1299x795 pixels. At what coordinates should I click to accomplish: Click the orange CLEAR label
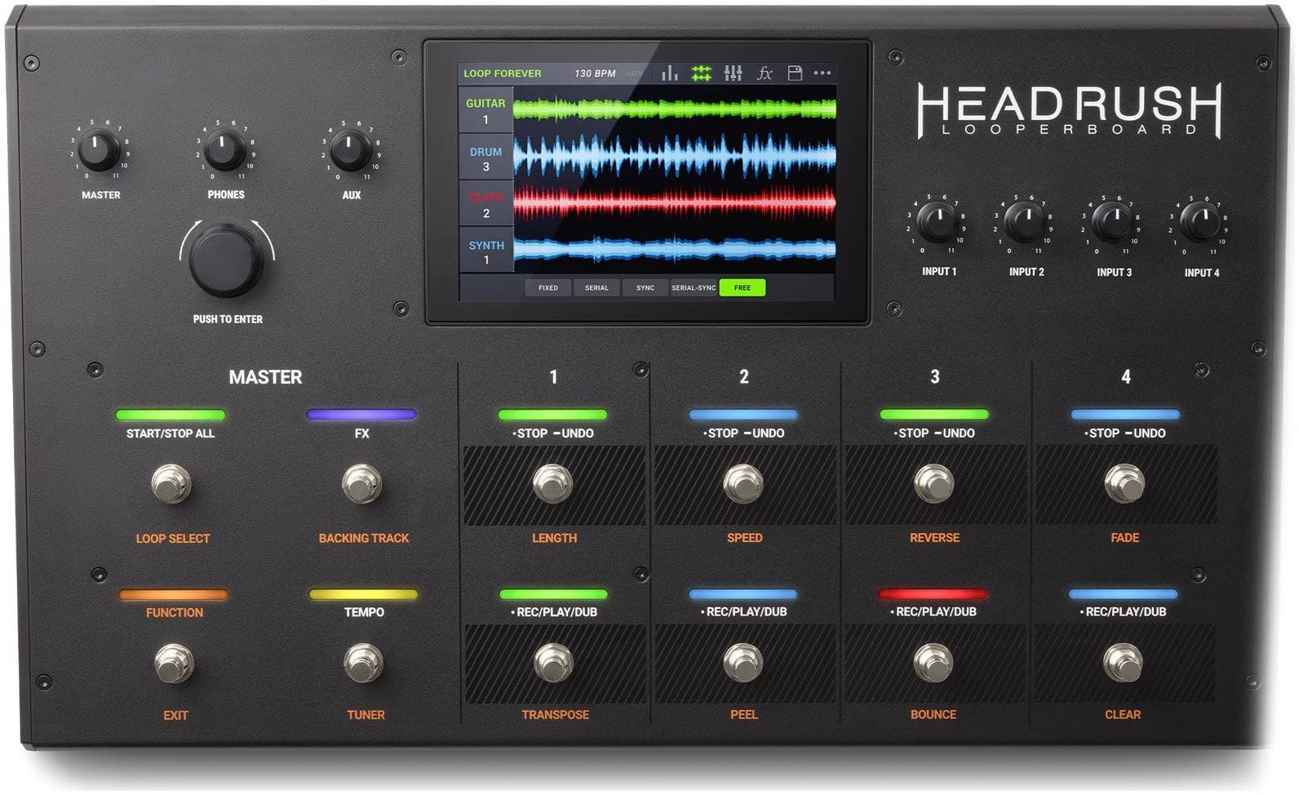point(1123,715)
